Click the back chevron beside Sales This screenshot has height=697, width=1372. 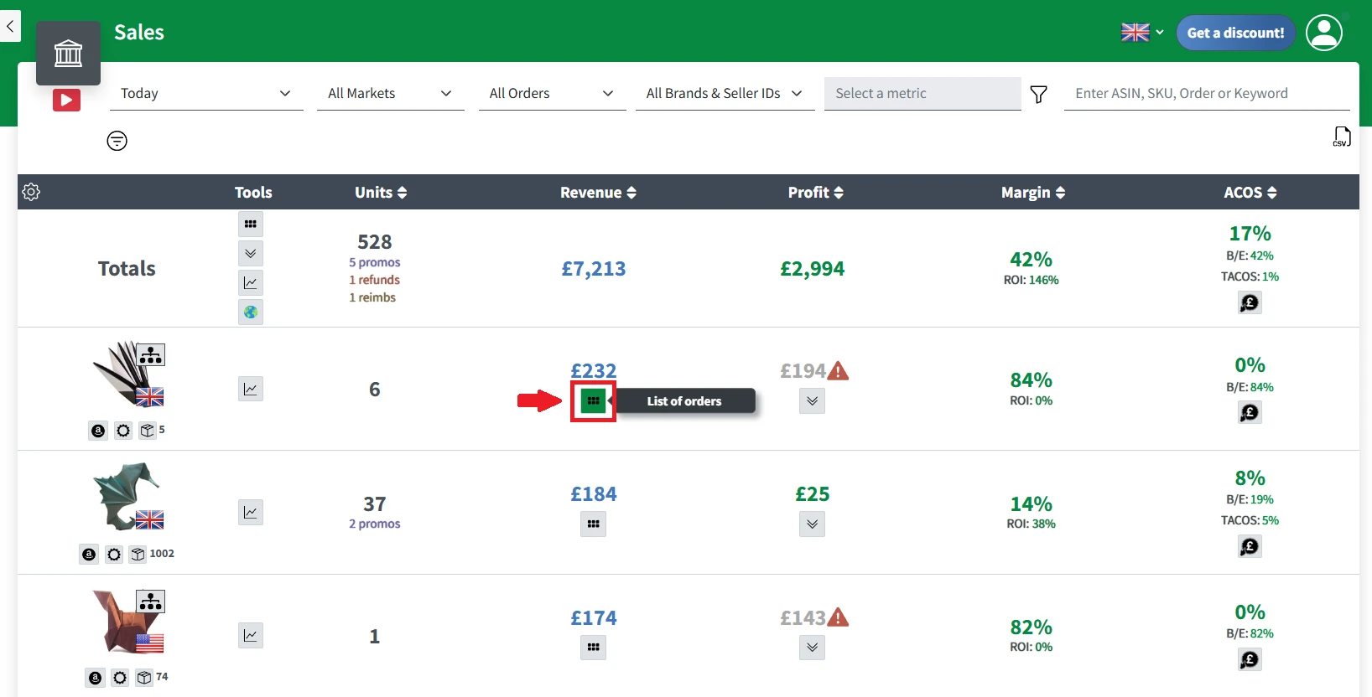9,26
